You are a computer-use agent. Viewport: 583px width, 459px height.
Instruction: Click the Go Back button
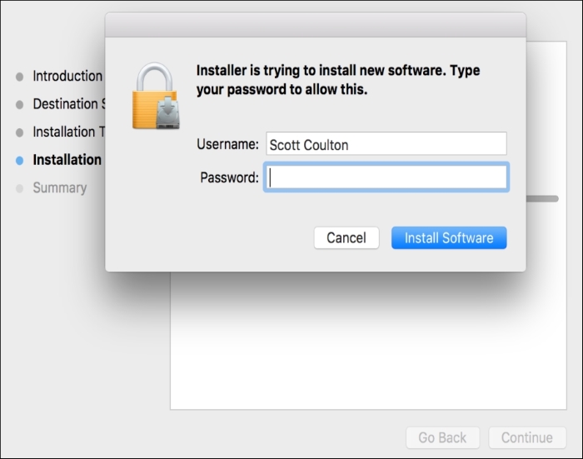coord(442,437)
